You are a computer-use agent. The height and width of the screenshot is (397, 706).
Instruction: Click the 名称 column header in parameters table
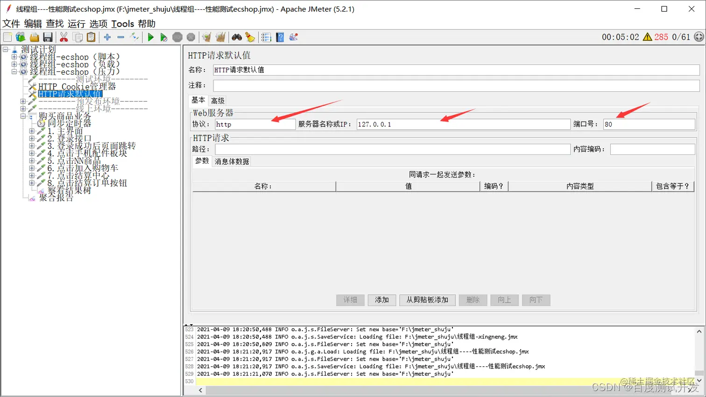(264, 186)
